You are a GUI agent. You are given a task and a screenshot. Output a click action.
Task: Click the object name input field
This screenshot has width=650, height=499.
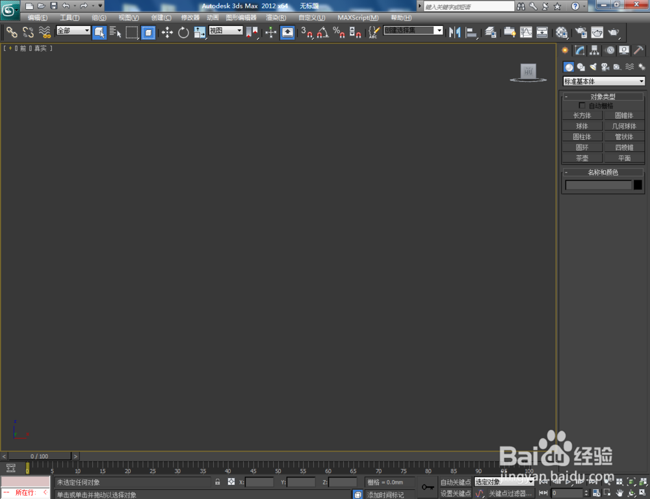point(598,185)
